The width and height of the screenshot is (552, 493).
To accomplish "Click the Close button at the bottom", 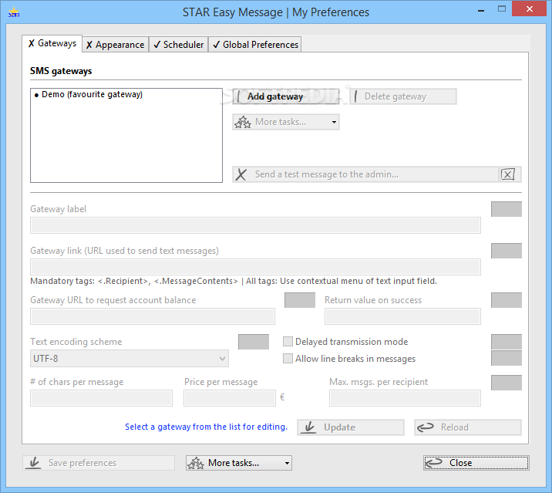I will coord(476,463).
